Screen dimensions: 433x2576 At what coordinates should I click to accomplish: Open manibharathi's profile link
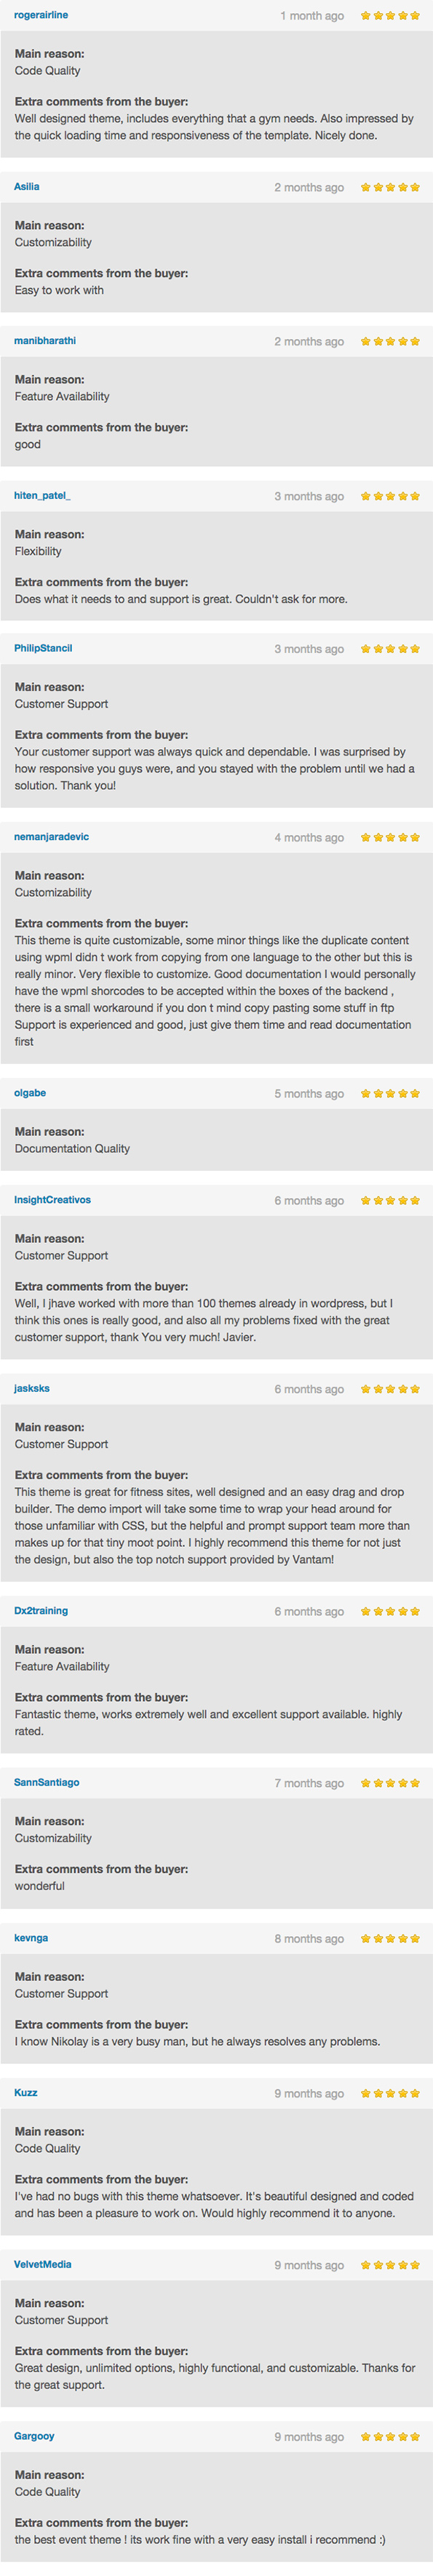[45, 341]
